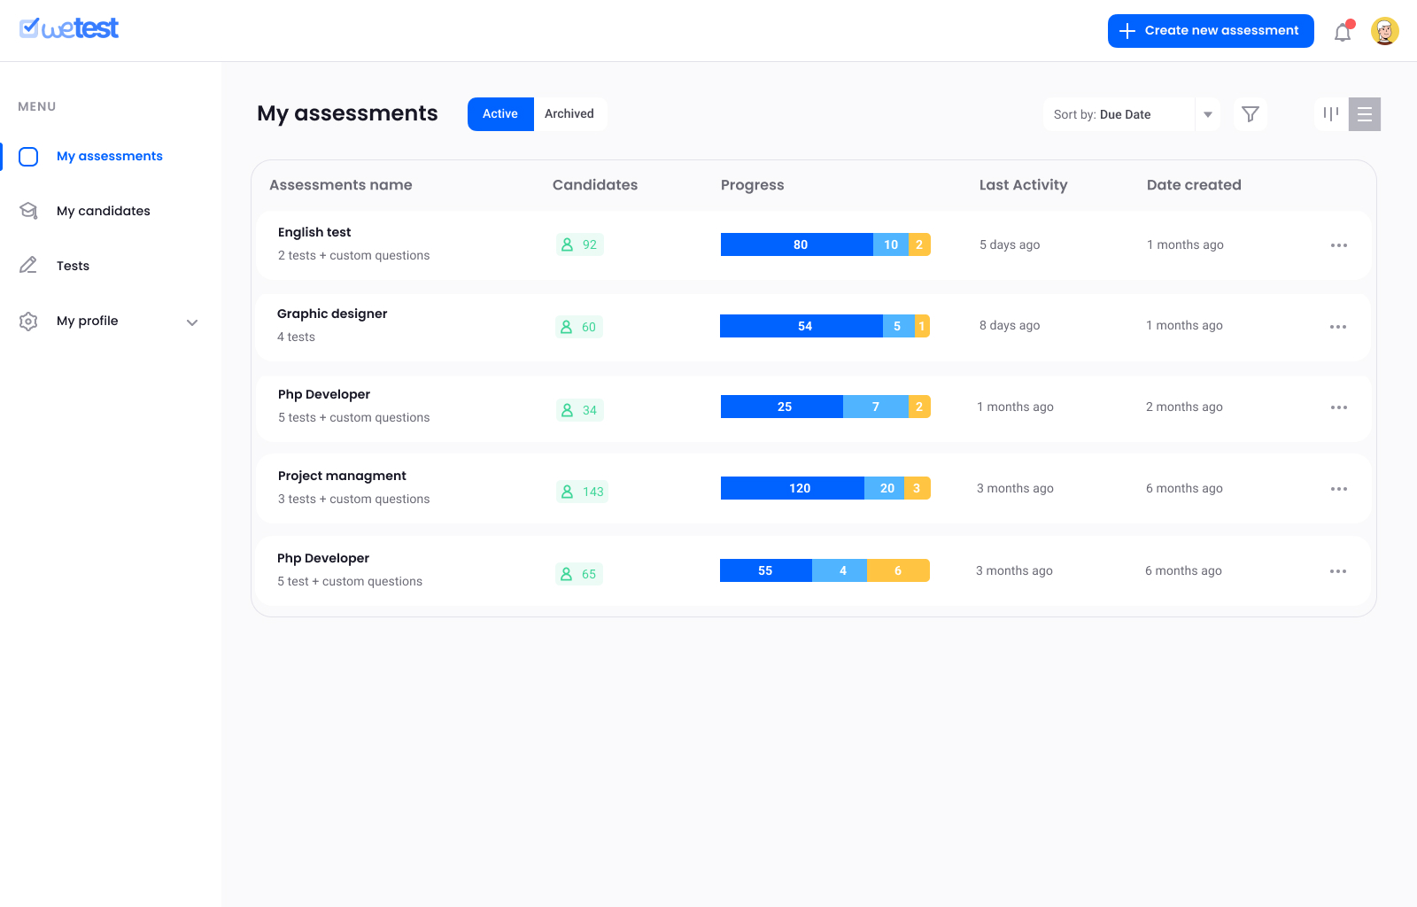Click the notification bell icon
The height and width of the screenshot is (907, 1417).
[x=1343, y=33]
